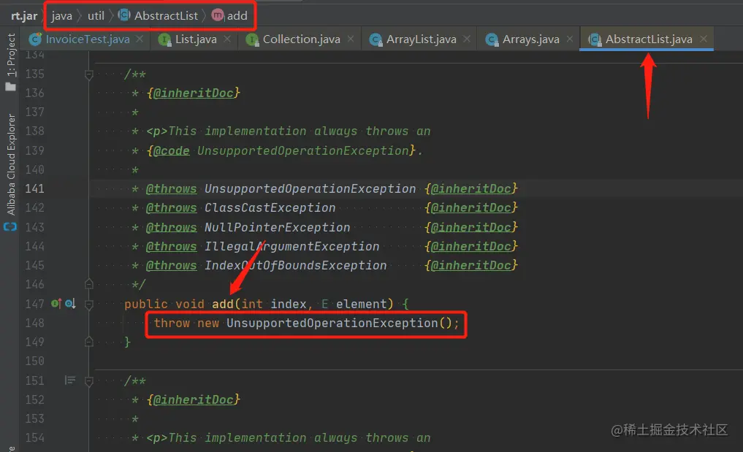
Task: Click the AbstractList breadcrumb segment
Action: tap(166, 16)
